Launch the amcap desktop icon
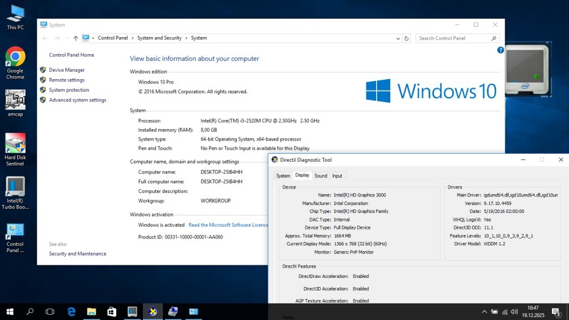569x320 pixels. pos(15,100)
